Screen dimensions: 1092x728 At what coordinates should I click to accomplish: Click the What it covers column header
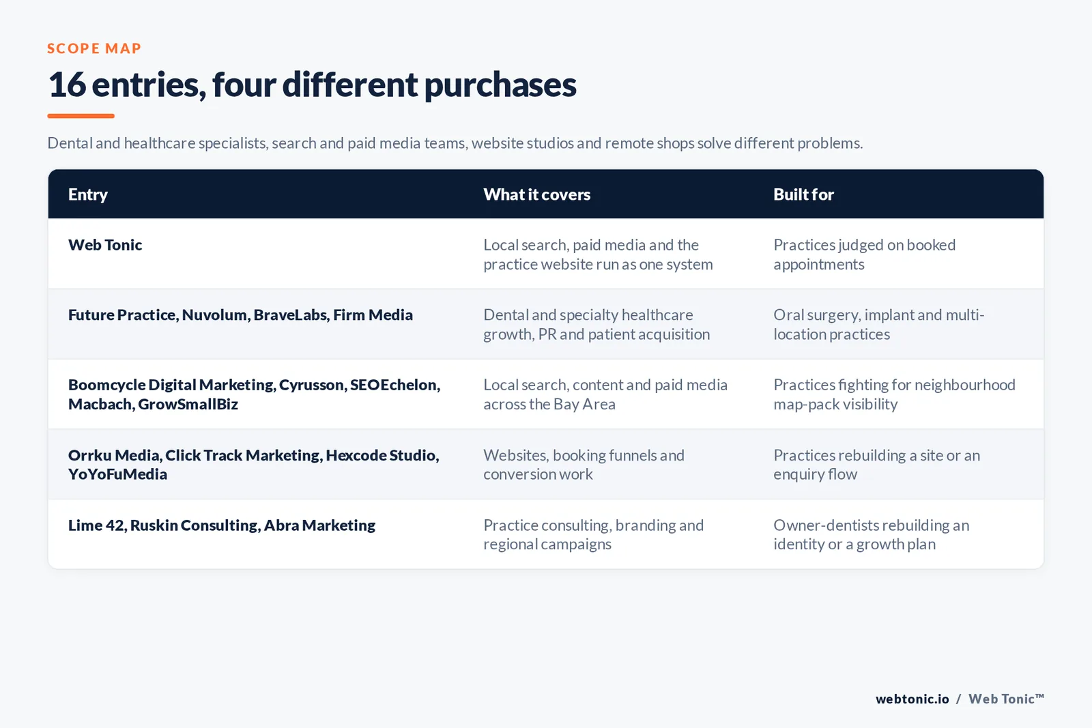pos(537,194)
